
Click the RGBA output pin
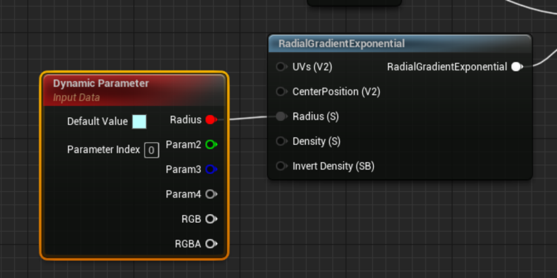click(x=211, y=244)
